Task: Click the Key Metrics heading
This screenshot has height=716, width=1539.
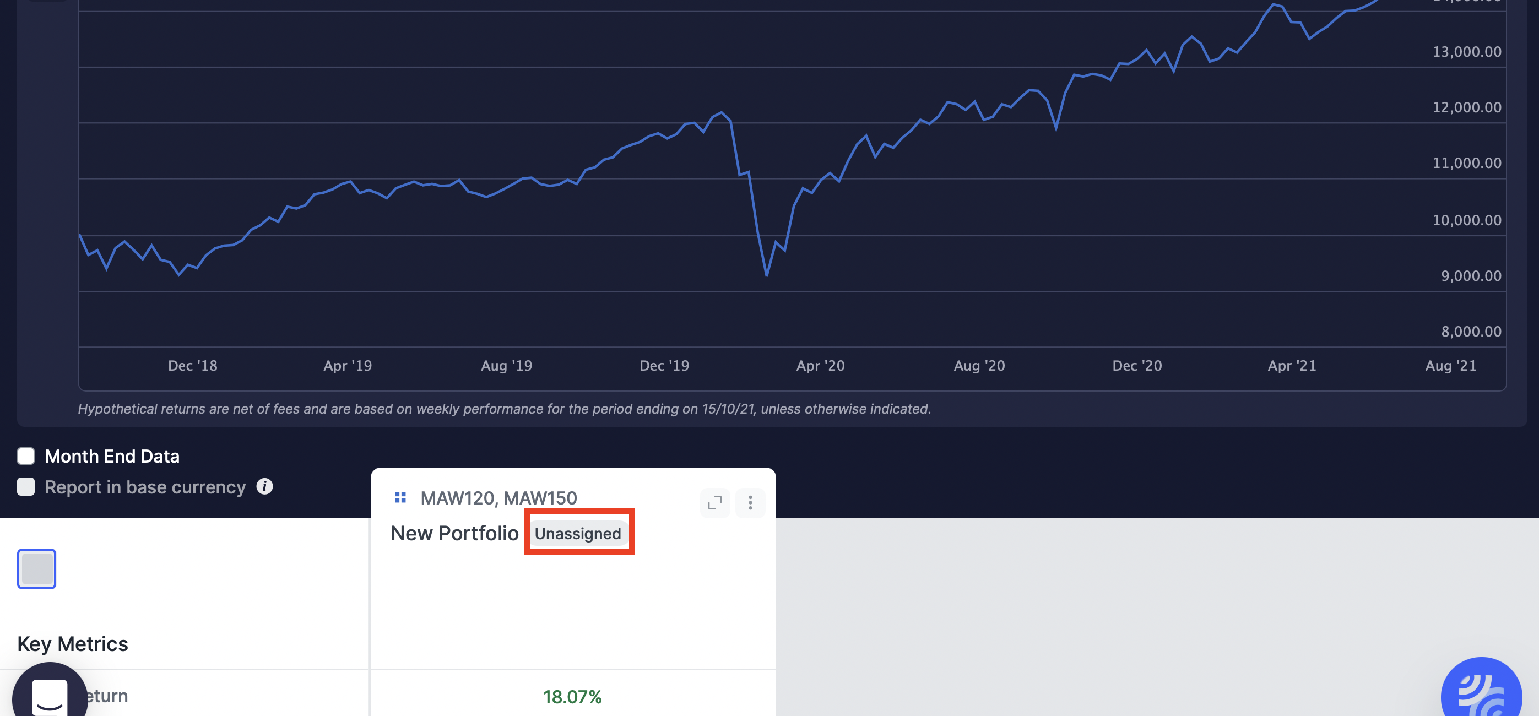Action: coord(72,643)
